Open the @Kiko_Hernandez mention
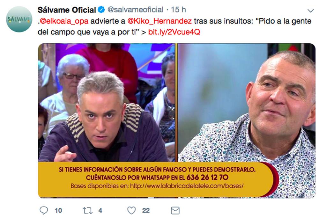The height and width of the screenshot is (218, 319). click(159, 21)
